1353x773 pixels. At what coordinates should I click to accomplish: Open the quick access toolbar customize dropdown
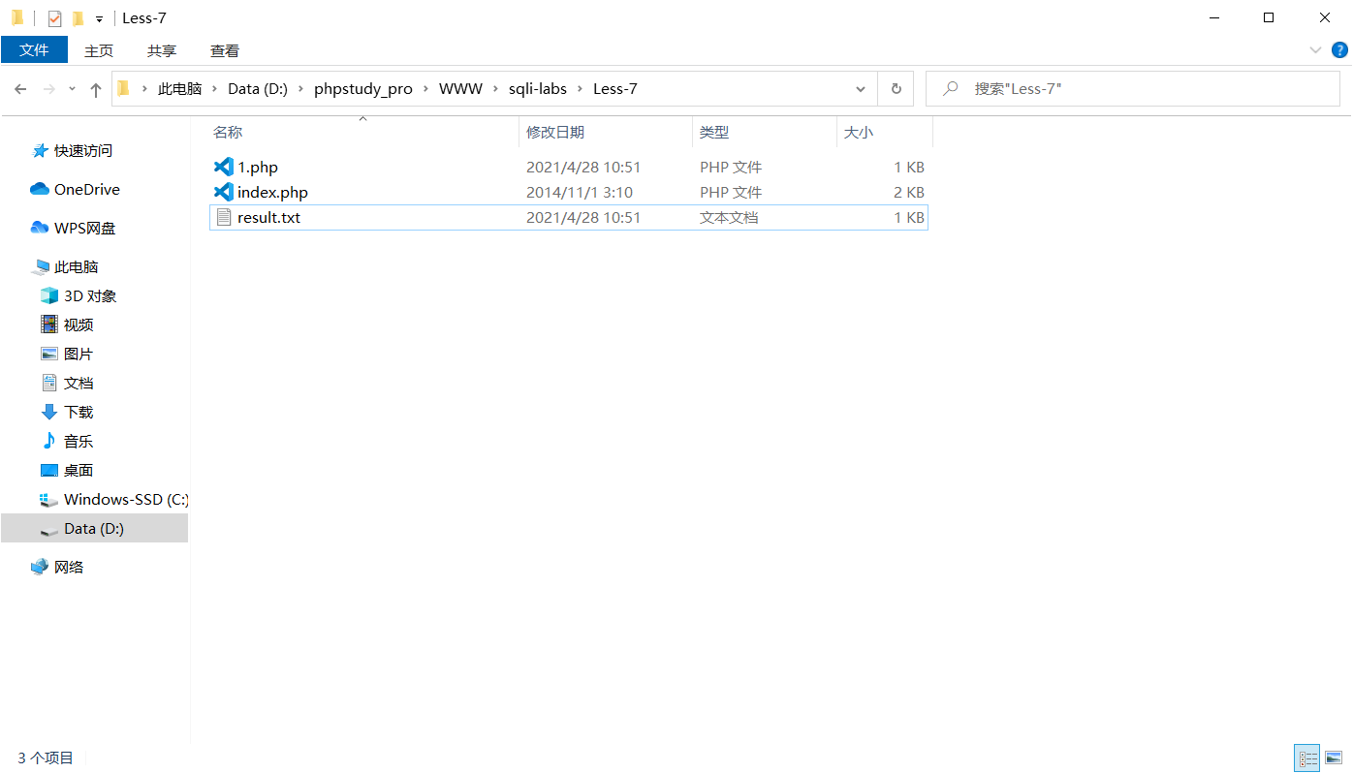point(99,19)
